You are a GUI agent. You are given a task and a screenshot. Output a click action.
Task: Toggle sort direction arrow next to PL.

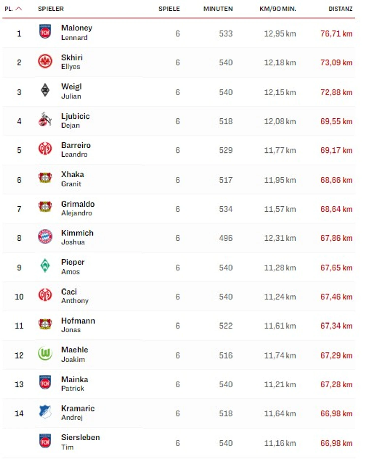click(x=19, y=9)
